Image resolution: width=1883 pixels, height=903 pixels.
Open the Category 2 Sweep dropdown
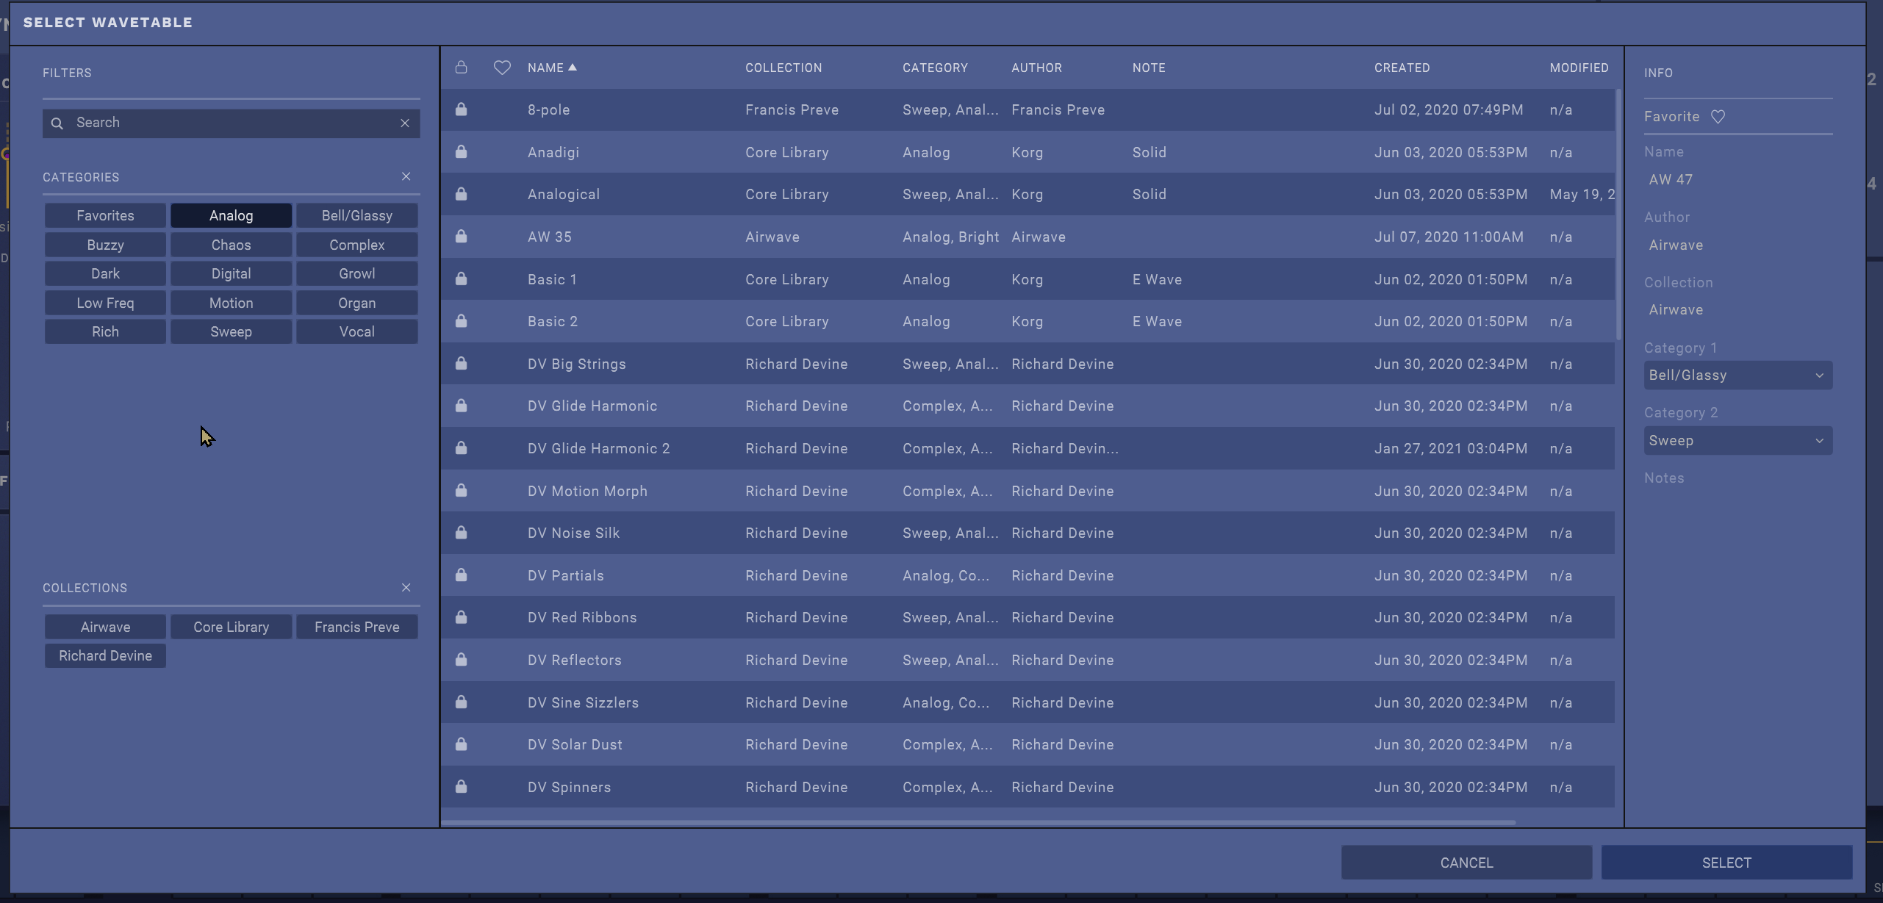(1737, 441)
